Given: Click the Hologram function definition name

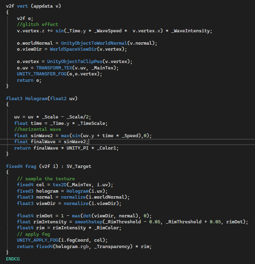Looking at the screenshot, I should pyautogui.click(x=36, y=99).
